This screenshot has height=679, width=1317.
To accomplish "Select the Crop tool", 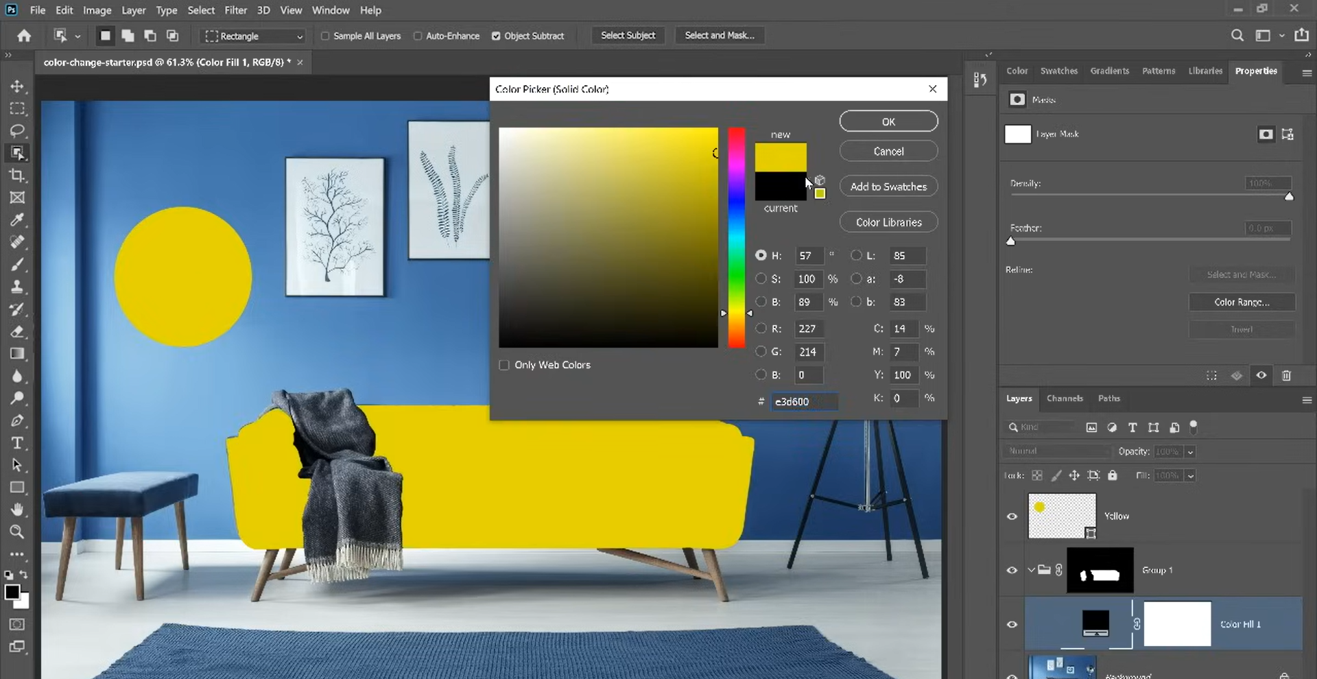I will point(17,176).
